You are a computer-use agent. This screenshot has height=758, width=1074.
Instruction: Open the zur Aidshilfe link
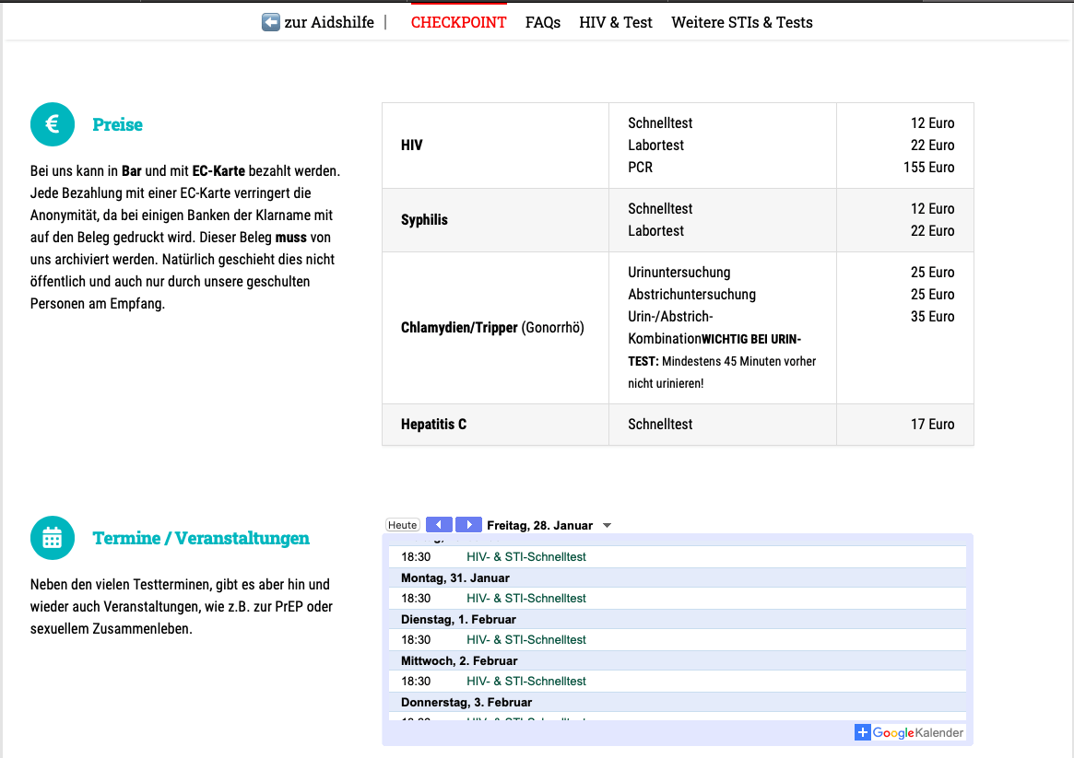click(329, 23)
